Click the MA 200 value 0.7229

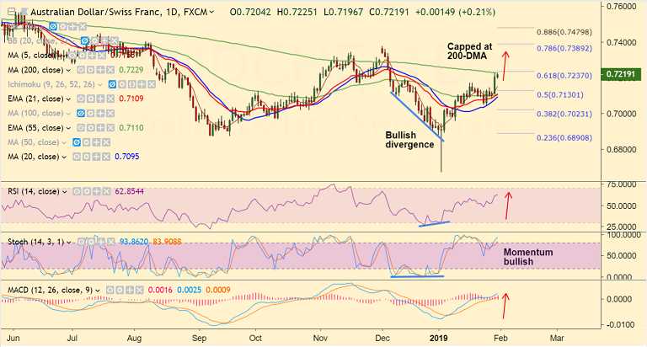coord(131,70)
